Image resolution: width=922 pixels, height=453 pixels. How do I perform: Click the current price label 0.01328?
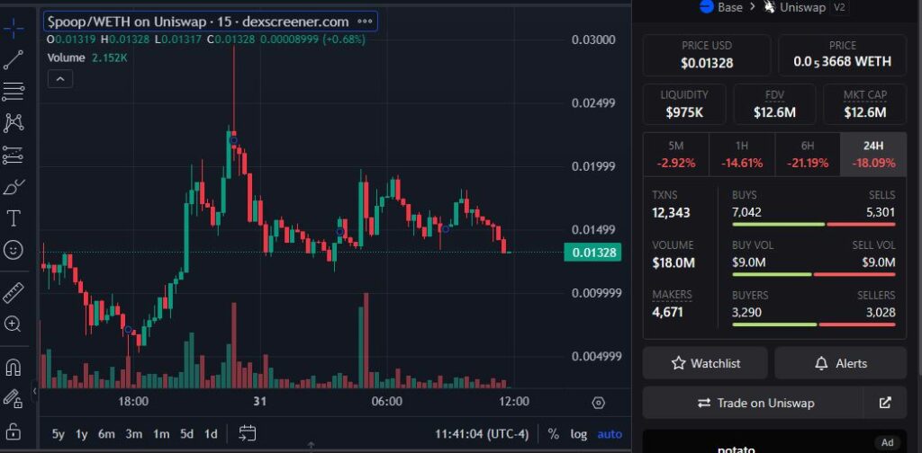[x=592, y=253]
